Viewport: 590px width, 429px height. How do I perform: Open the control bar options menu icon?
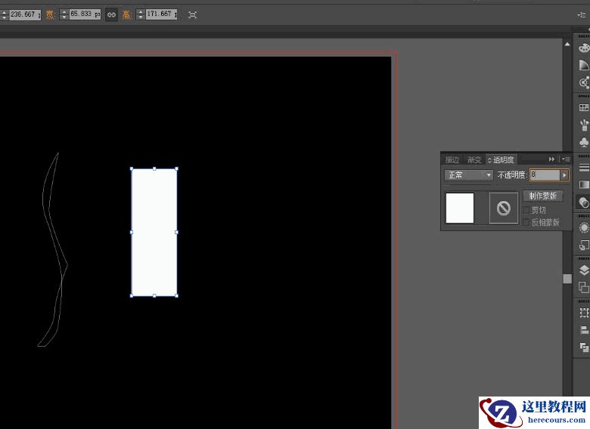[582, 14]
